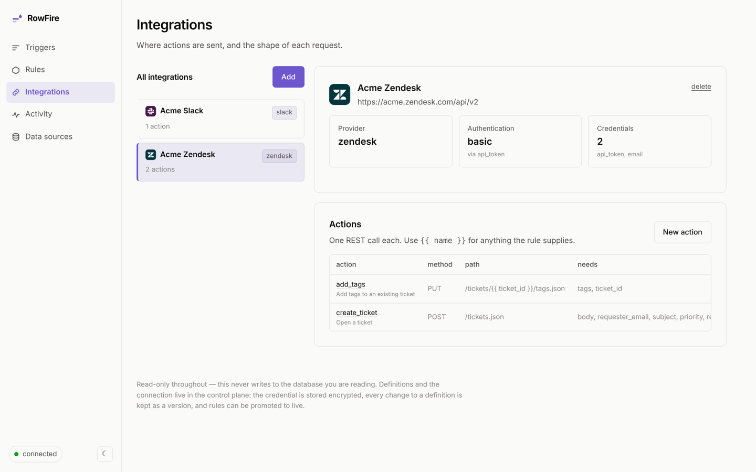
Task: Click the Provider zendesk card
Action: [391, 142]
